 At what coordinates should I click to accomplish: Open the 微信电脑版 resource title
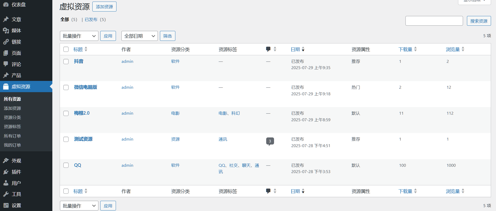click(86, 87)
